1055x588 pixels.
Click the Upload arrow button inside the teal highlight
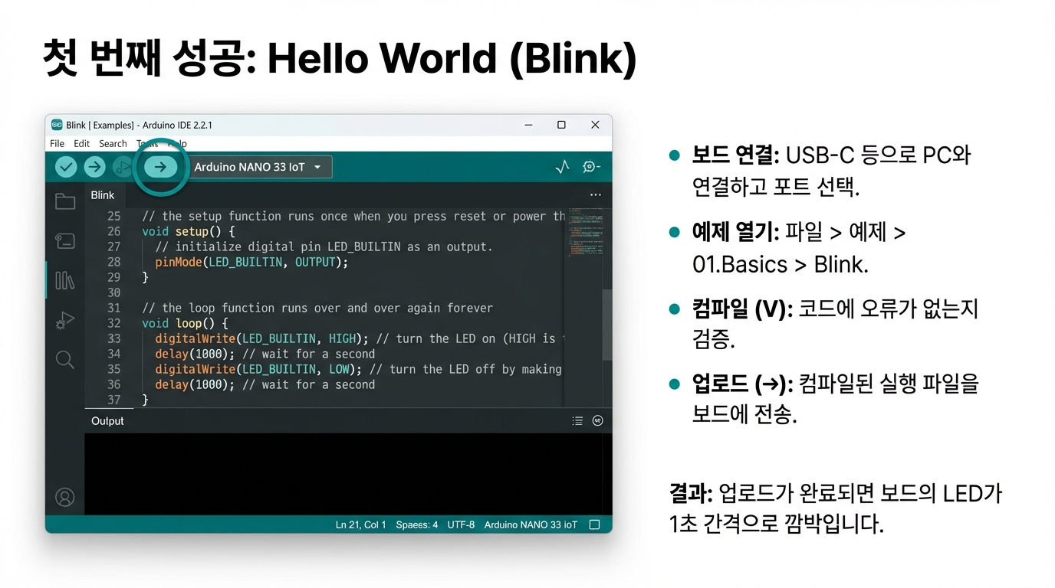point(160,166)
